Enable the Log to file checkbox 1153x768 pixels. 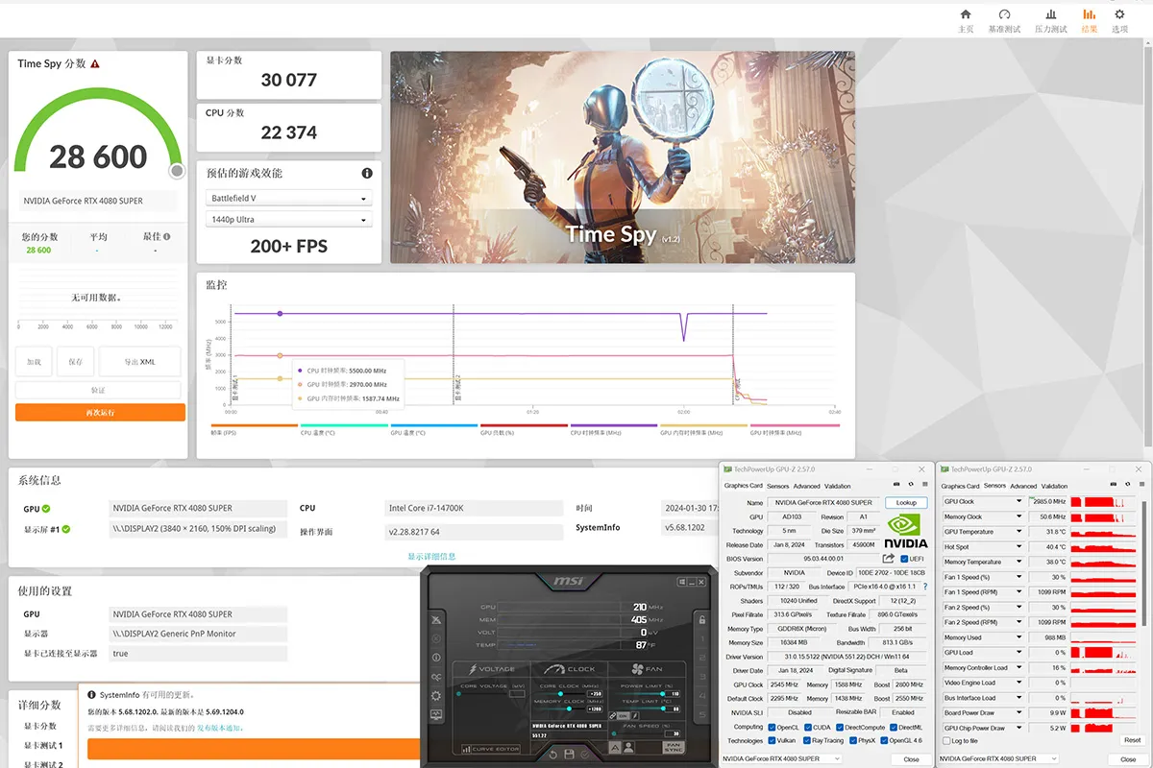946,741
